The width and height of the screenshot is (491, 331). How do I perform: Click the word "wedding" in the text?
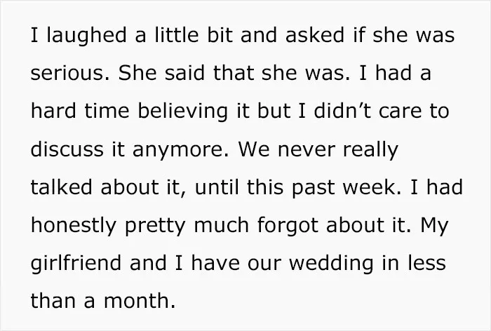[x=331, y=264]
